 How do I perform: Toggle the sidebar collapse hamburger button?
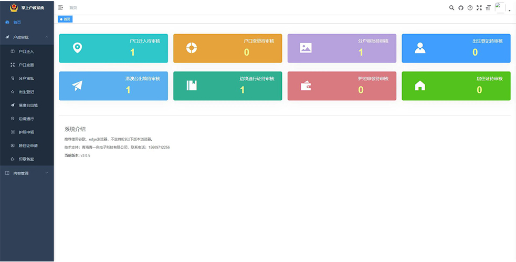pos(60,8)
